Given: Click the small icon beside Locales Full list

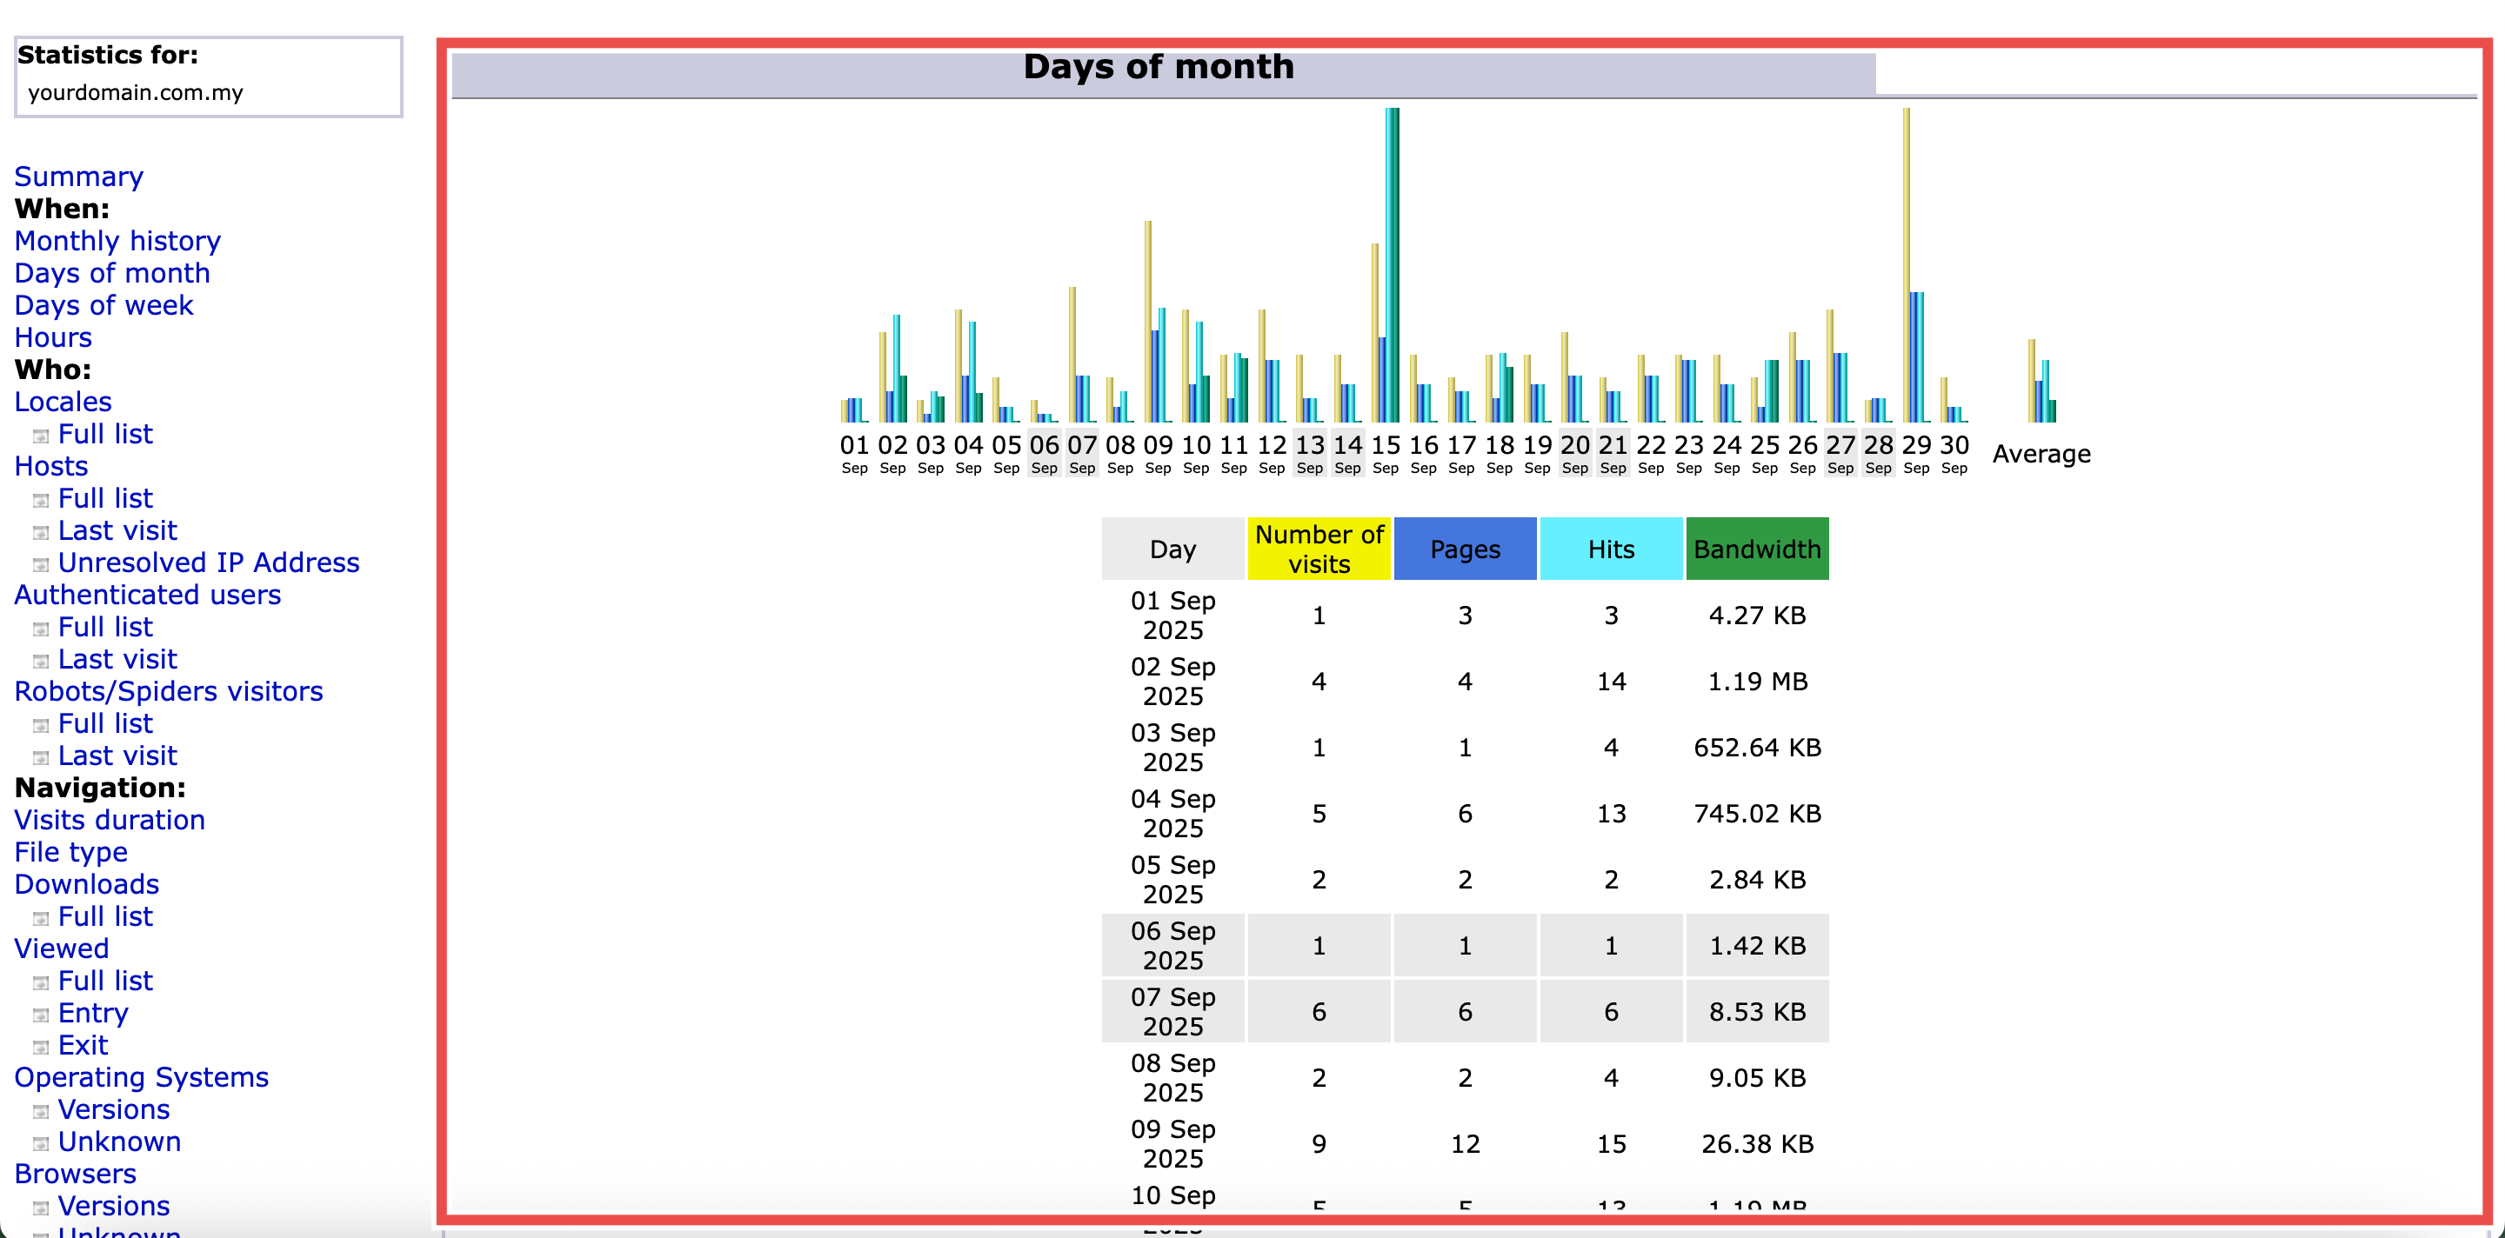Looking at the screenshot, I should [x=41, y=436].
